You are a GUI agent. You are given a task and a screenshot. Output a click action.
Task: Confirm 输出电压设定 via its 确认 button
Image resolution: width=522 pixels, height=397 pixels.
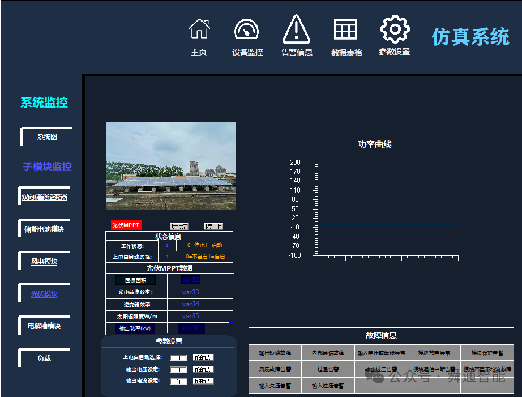[x=203, y=369]
